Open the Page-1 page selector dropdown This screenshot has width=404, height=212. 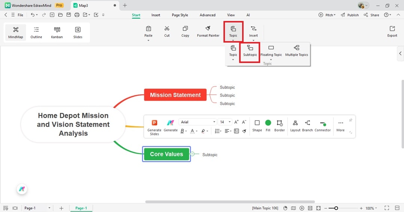coord(37,208)
